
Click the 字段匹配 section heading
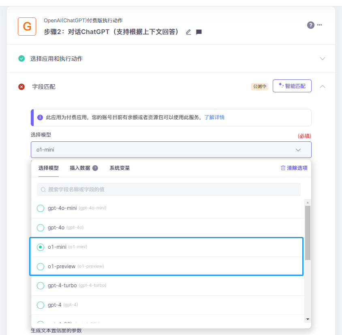tap(44, 87)
